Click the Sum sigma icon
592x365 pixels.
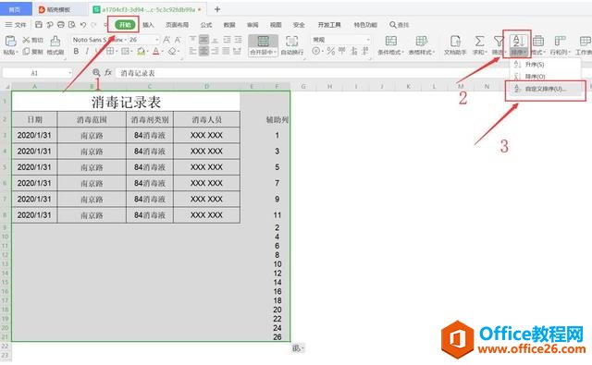[x=479, y=41]
